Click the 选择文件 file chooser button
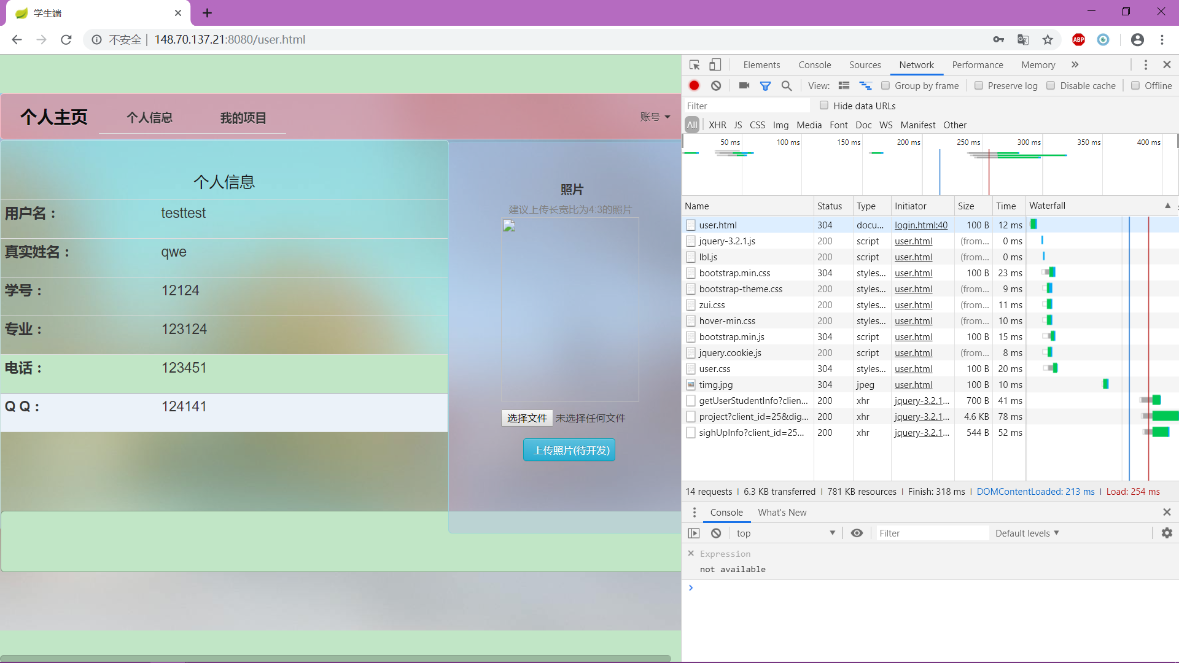 527,418
